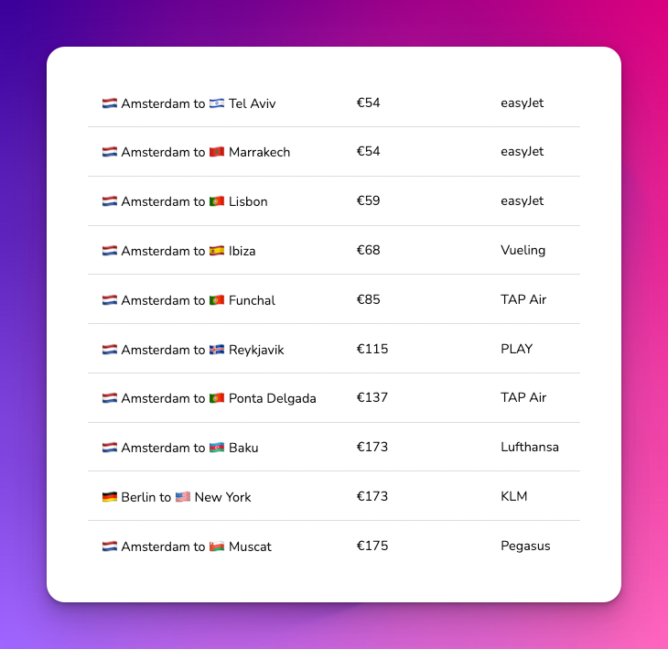The width and height of the screenshot is (668, 649).
Task: Click the Iceland flag next to Reykjavik
Action: (x=217, y=350)
